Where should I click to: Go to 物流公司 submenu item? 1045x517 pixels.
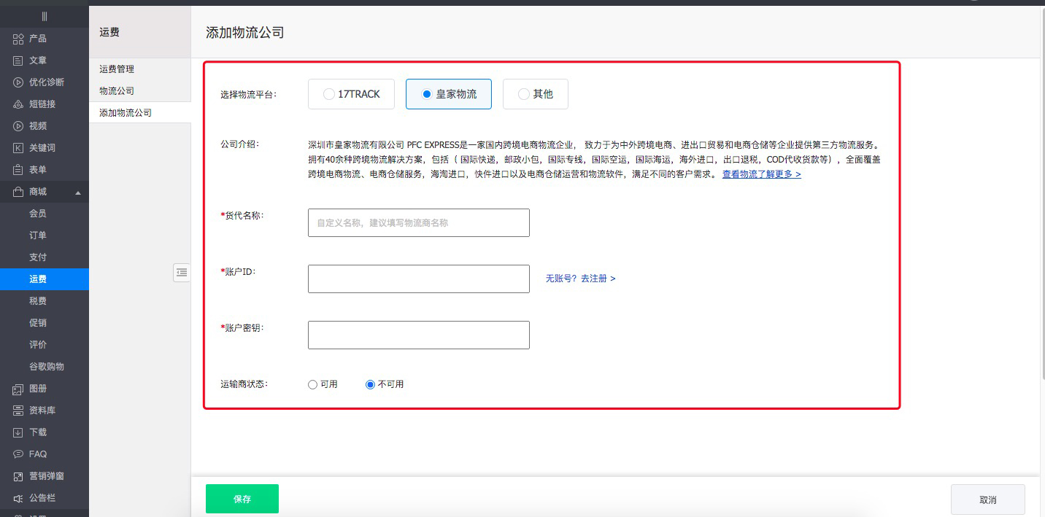[x=117, y=91]
